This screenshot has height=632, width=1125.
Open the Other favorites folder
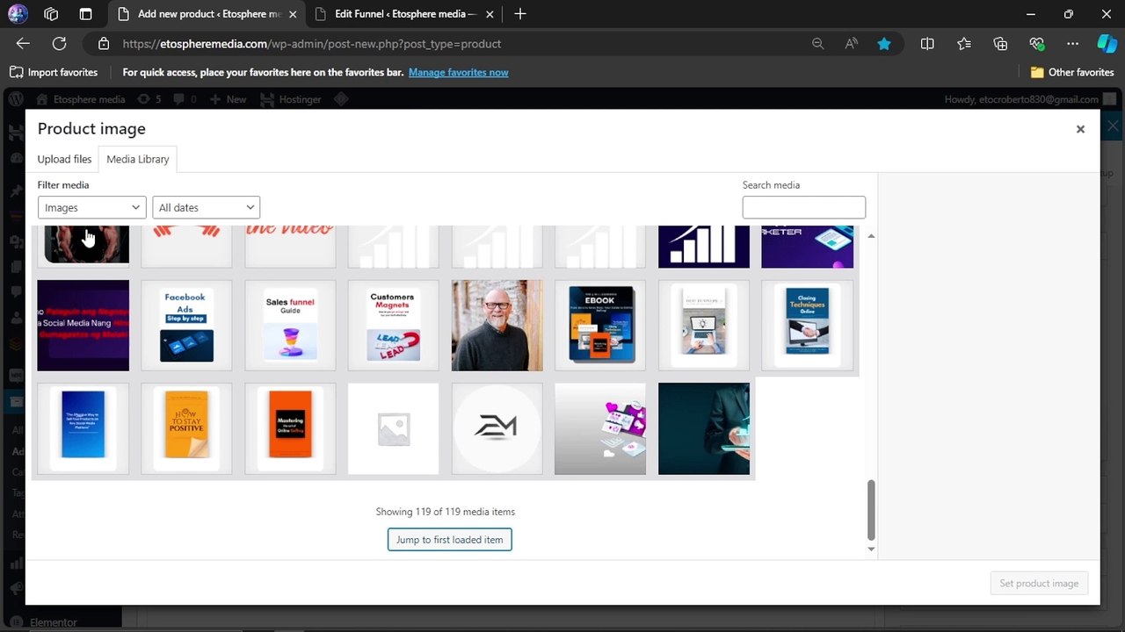click(1072, 72)
